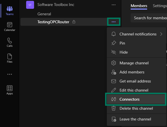Click the gear icon beside Manage channel
The image size is (167, 127).
pyautogui.click(x=114, y=63)
